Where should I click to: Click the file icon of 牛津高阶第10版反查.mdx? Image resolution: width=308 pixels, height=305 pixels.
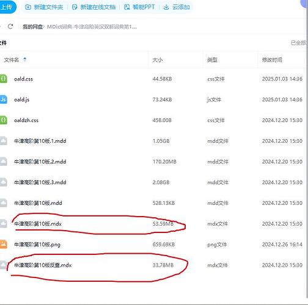[3, 265]
